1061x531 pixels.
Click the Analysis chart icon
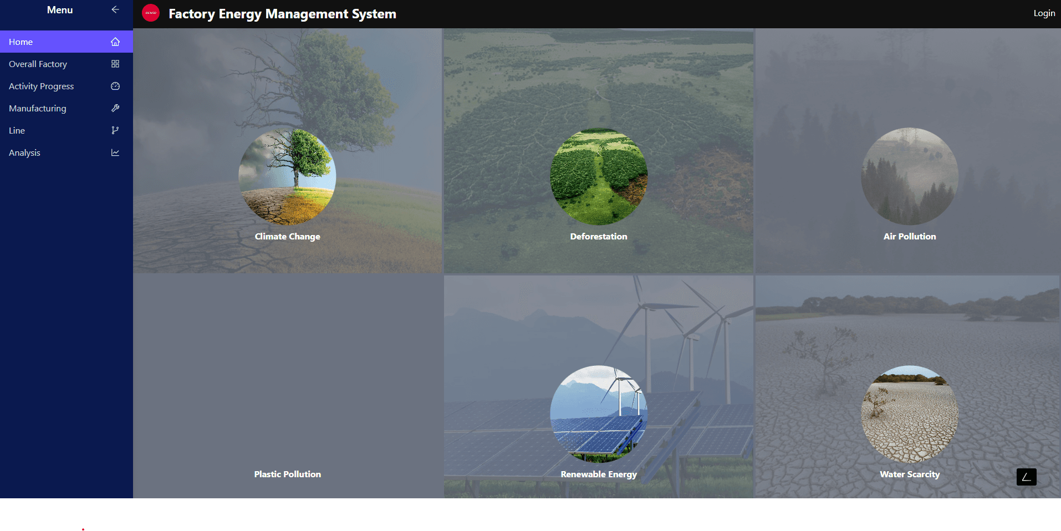[115, 152]
